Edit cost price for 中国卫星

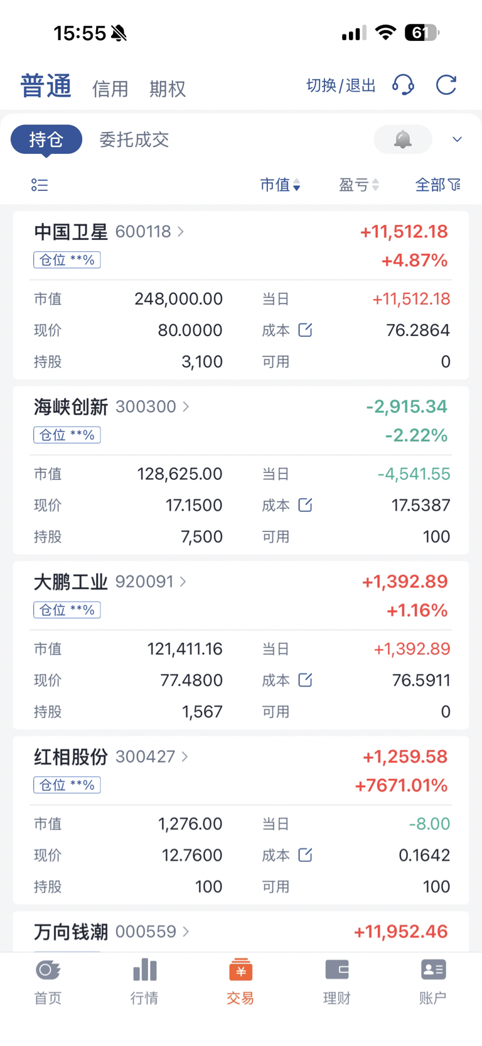click(305, 330)
